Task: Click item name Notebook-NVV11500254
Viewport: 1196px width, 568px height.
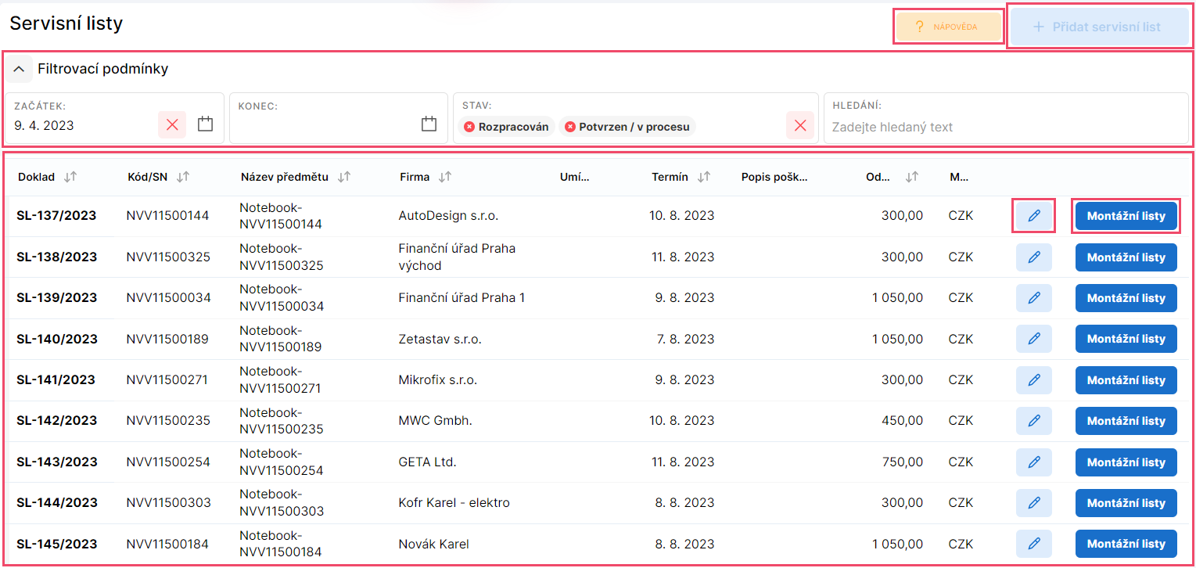Action: pos(282,462)
